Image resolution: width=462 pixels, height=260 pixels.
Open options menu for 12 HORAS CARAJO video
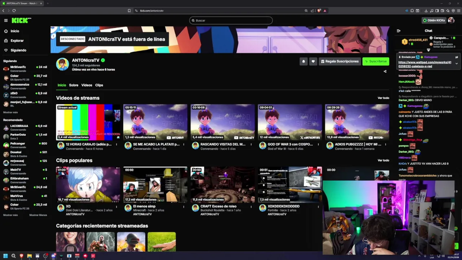[x=116, y=144]
